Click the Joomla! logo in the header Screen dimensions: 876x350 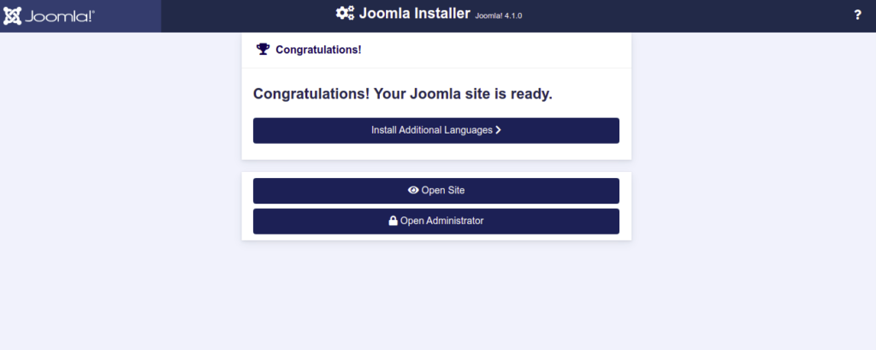[x=49, y=16]
